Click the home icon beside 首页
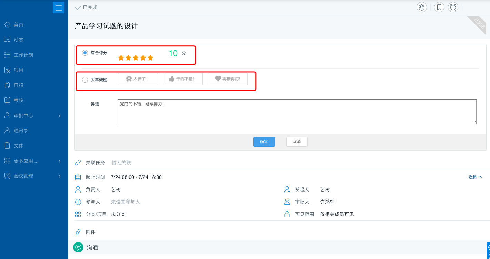 (7, 24)
